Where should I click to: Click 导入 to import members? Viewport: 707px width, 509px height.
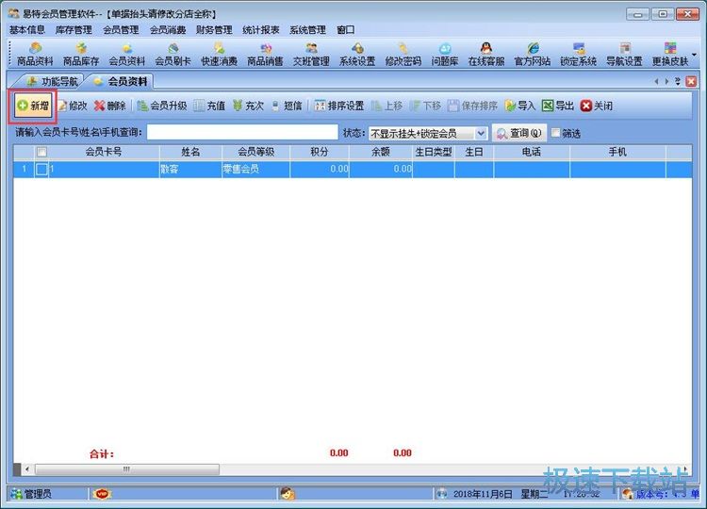pyautogui.click(x=519, y=106)
